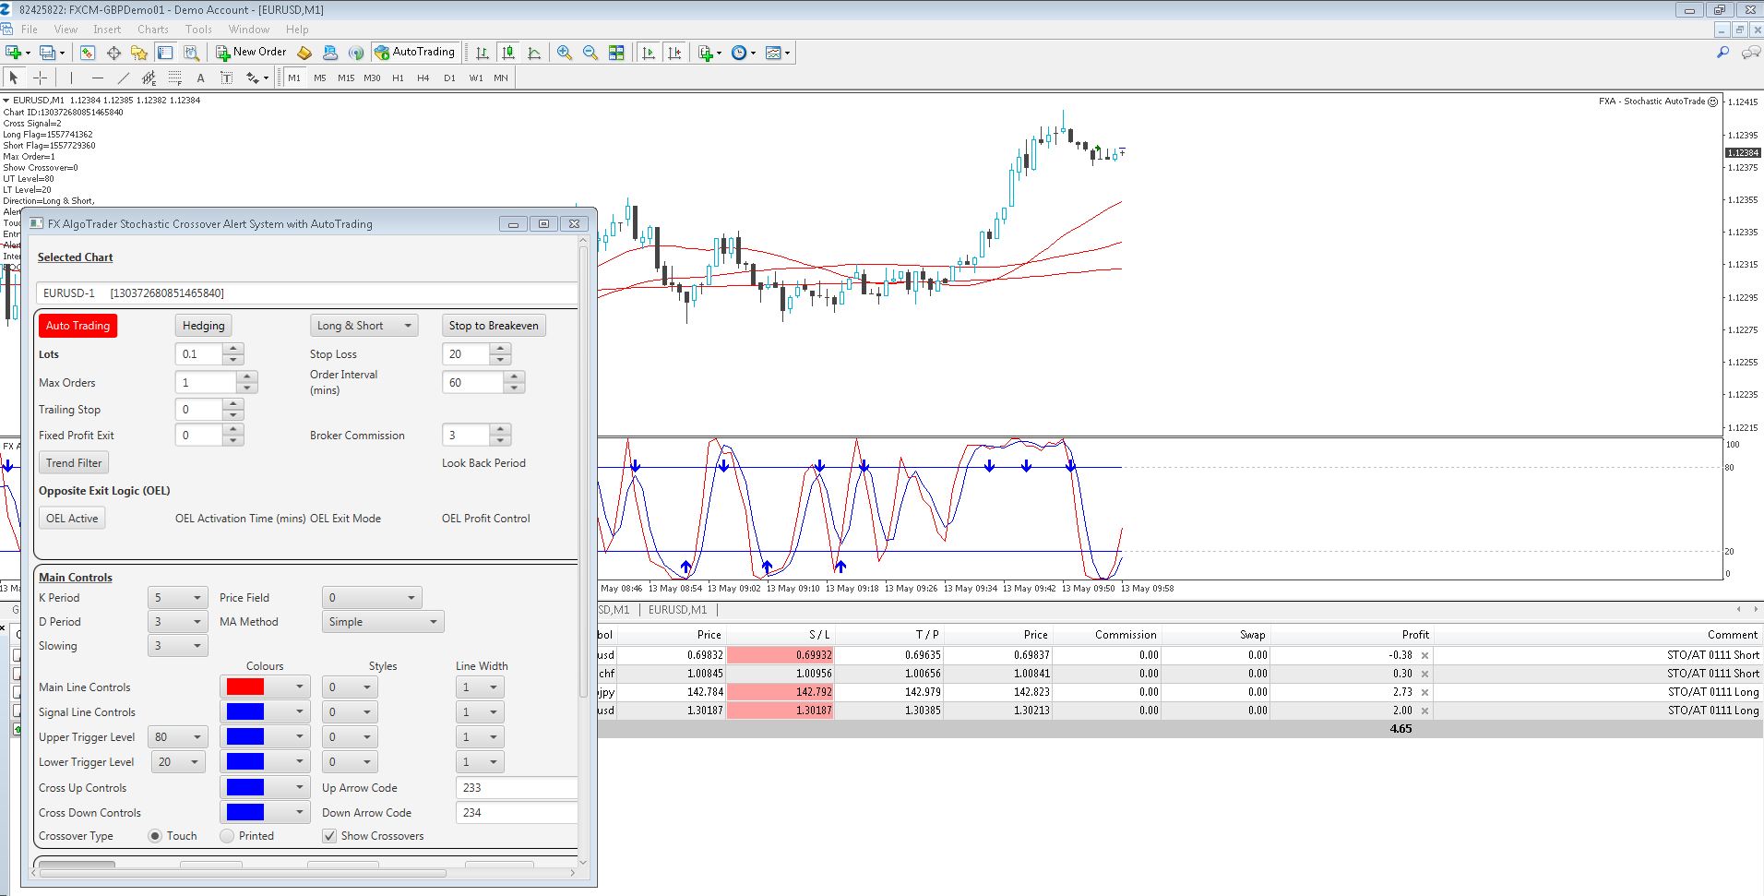Click the New Order button
The height and width of the screenshot is (896, 1764).
click(x=251, y=53)
